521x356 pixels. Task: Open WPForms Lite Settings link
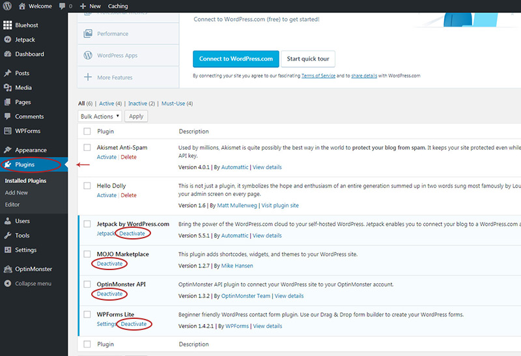point(106,324)
